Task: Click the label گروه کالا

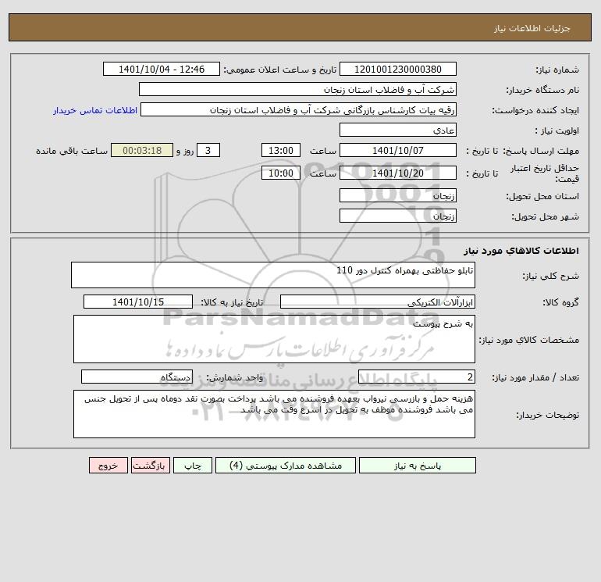Action: [x=560, y=302]
